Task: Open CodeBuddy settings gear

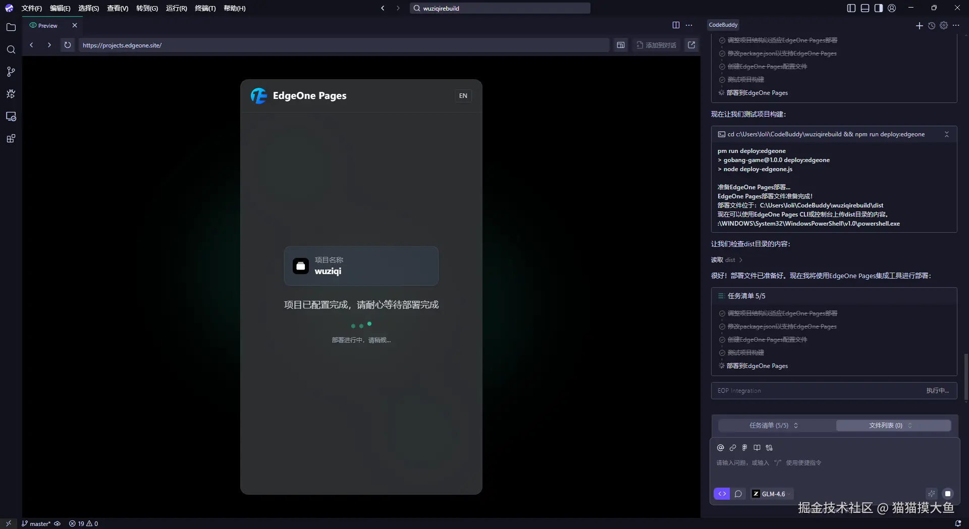Action: (944, 25)
